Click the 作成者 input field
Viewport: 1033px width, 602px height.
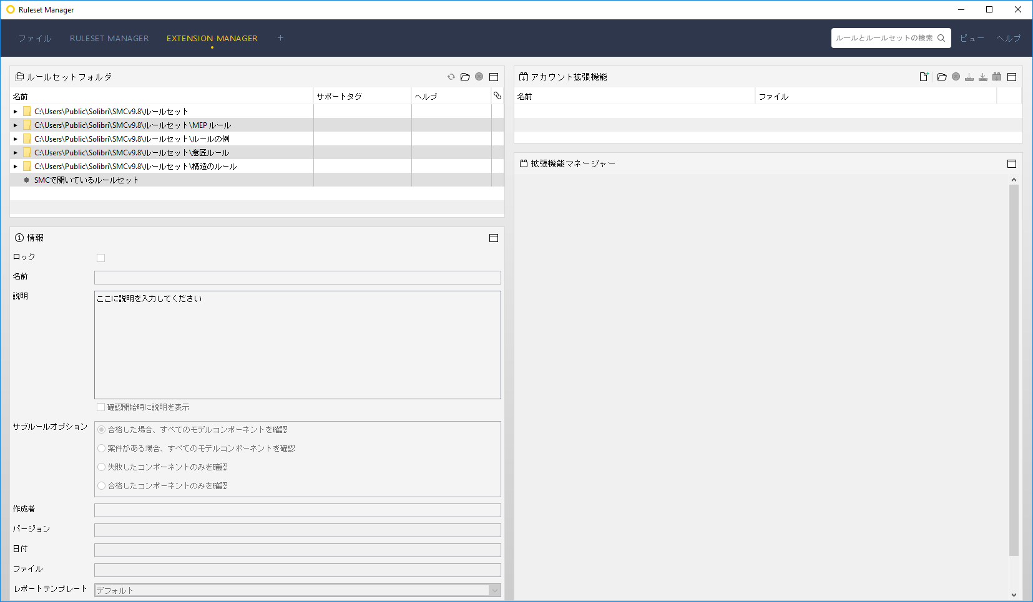[x=298, y=510]
